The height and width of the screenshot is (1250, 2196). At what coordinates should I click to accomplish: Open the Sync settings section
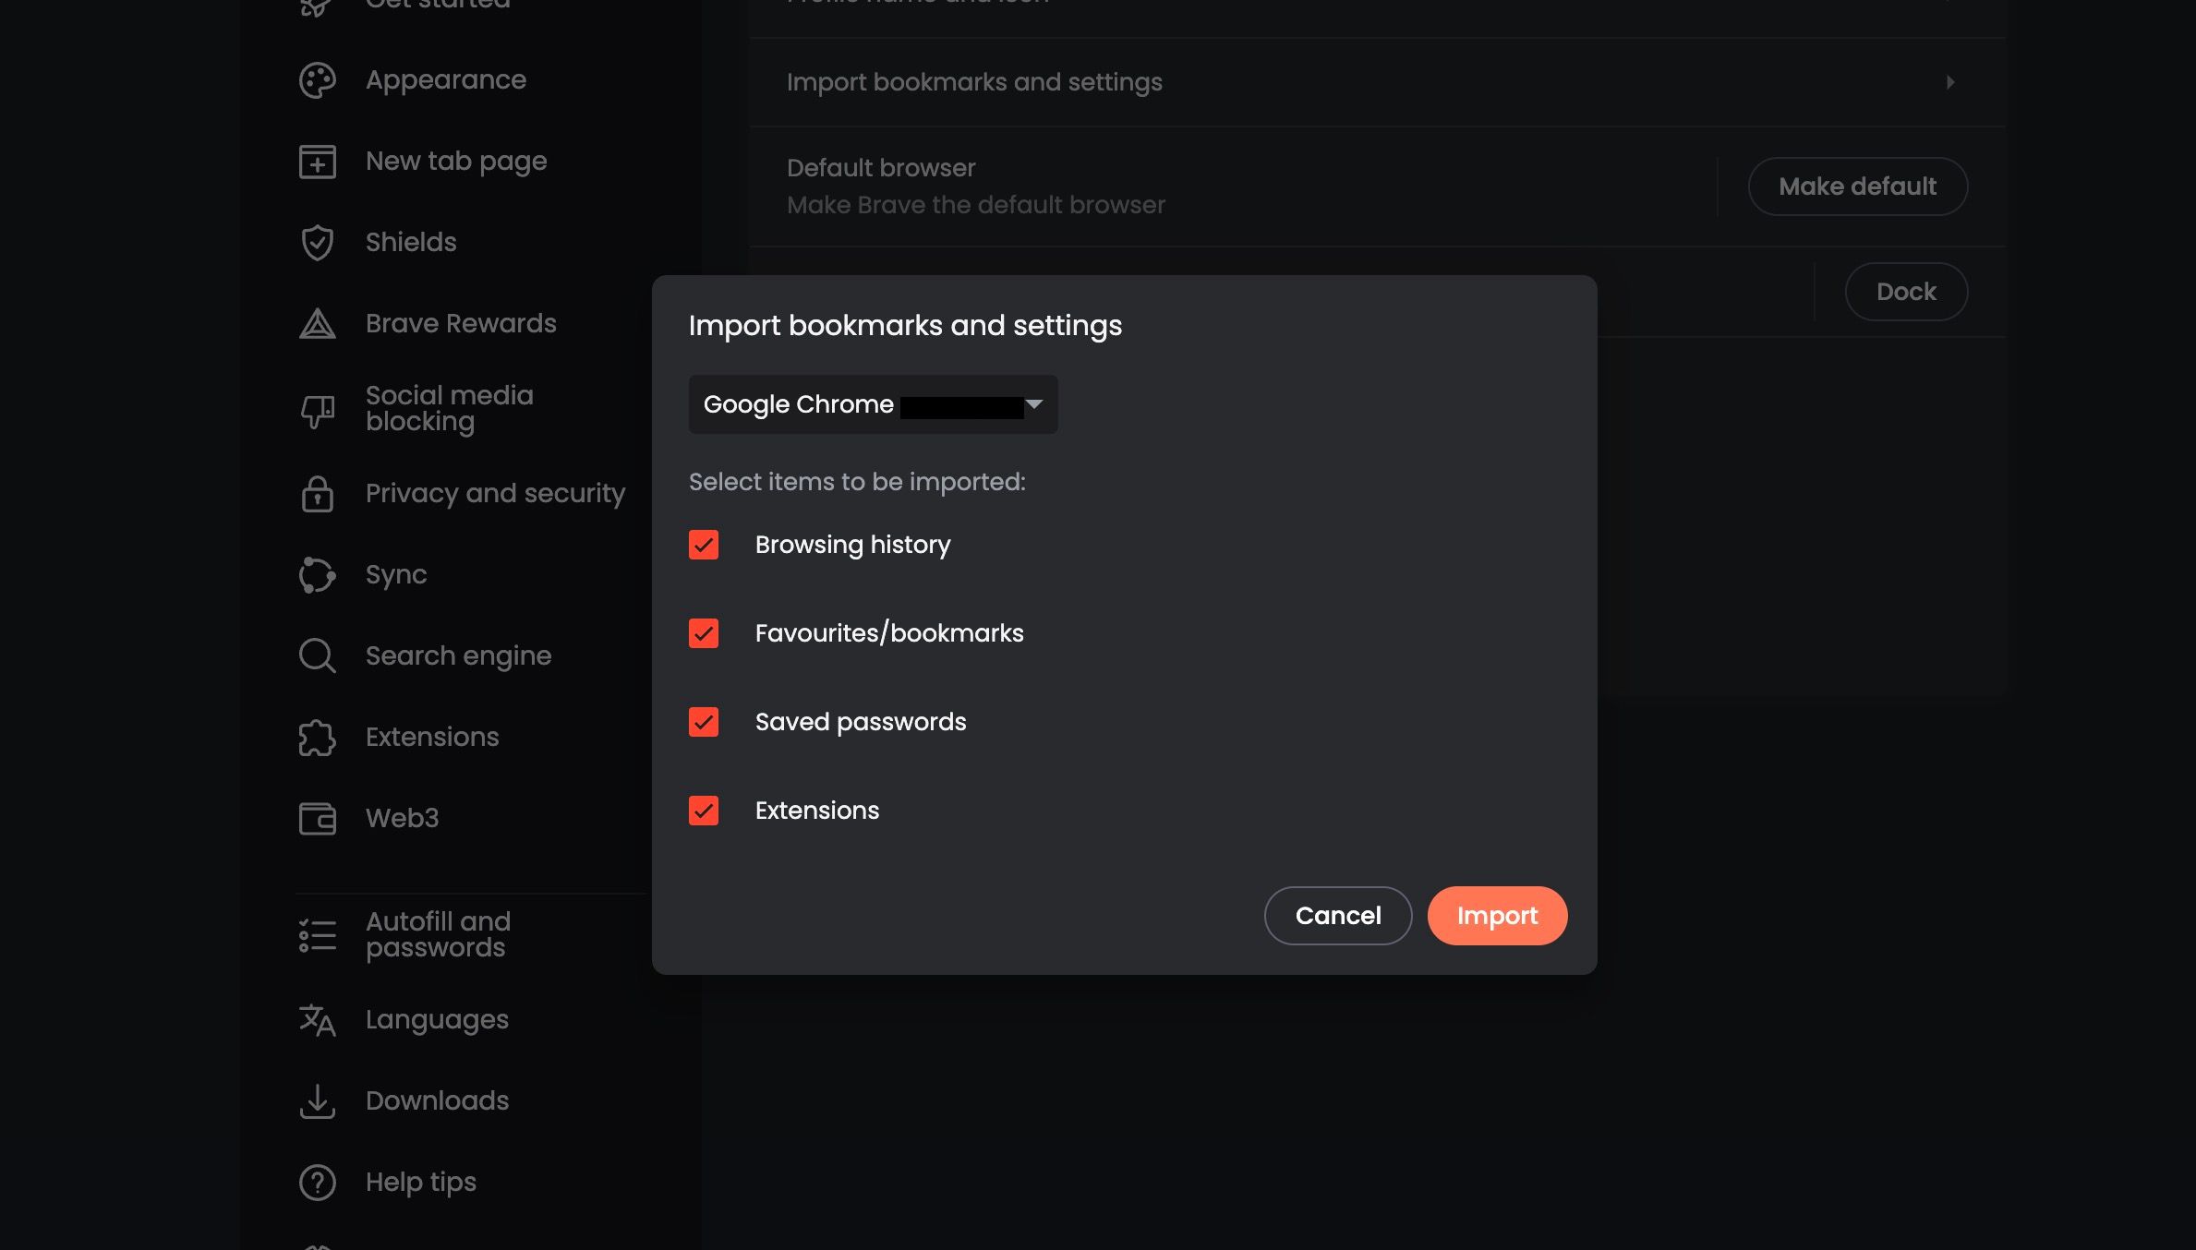[395, 574]
